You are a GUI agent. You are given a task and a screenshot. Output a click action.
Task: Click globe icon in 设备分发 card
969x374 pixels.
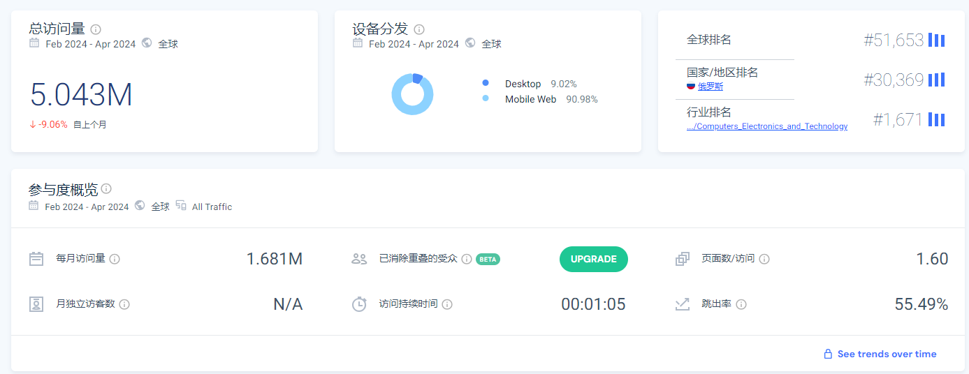tap(470, 43)
